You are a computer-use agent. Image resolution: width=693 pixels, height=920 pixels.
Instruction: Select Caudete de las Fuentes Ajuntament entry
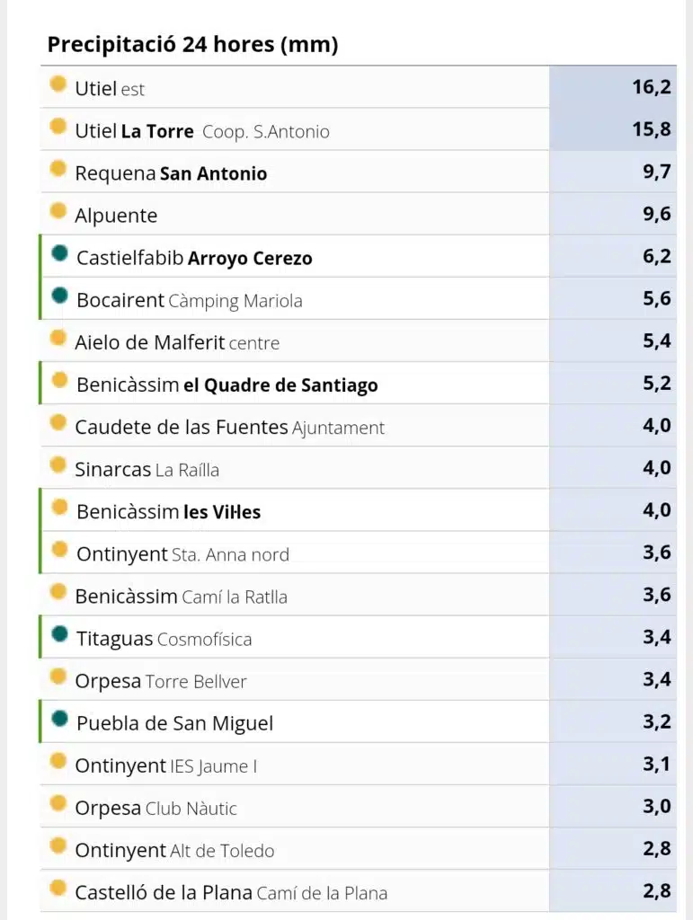(229, 427)
